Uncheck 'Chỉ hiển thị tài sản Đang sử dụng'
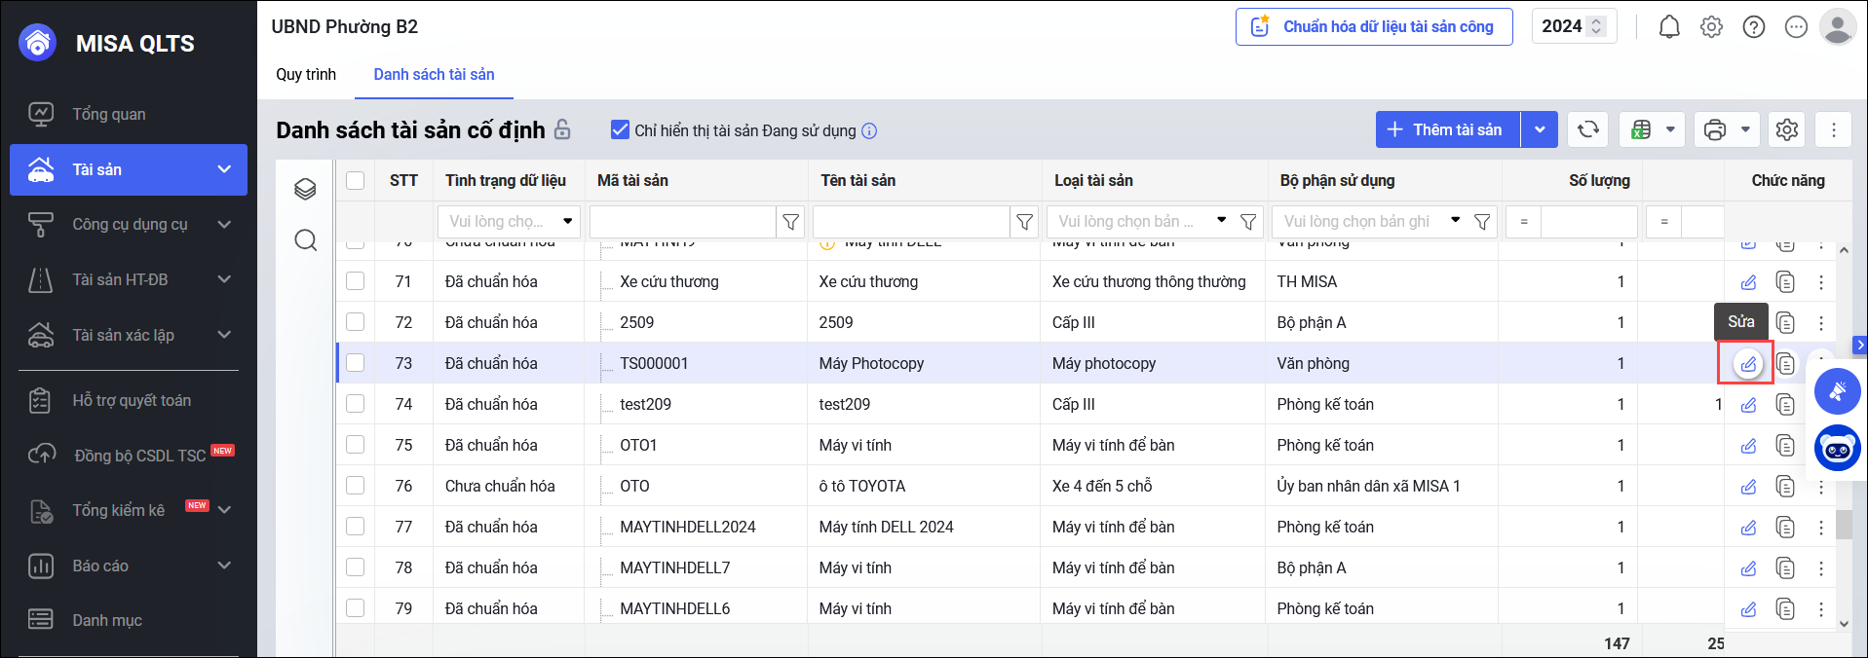This screenshot has width=1868, height=658. point(620,129)
